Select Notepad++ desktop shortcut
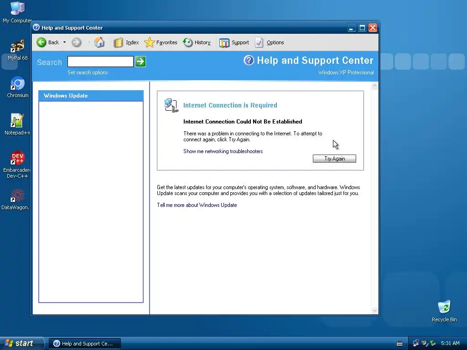This screenshot has width=467, height=350. [17, 124]
